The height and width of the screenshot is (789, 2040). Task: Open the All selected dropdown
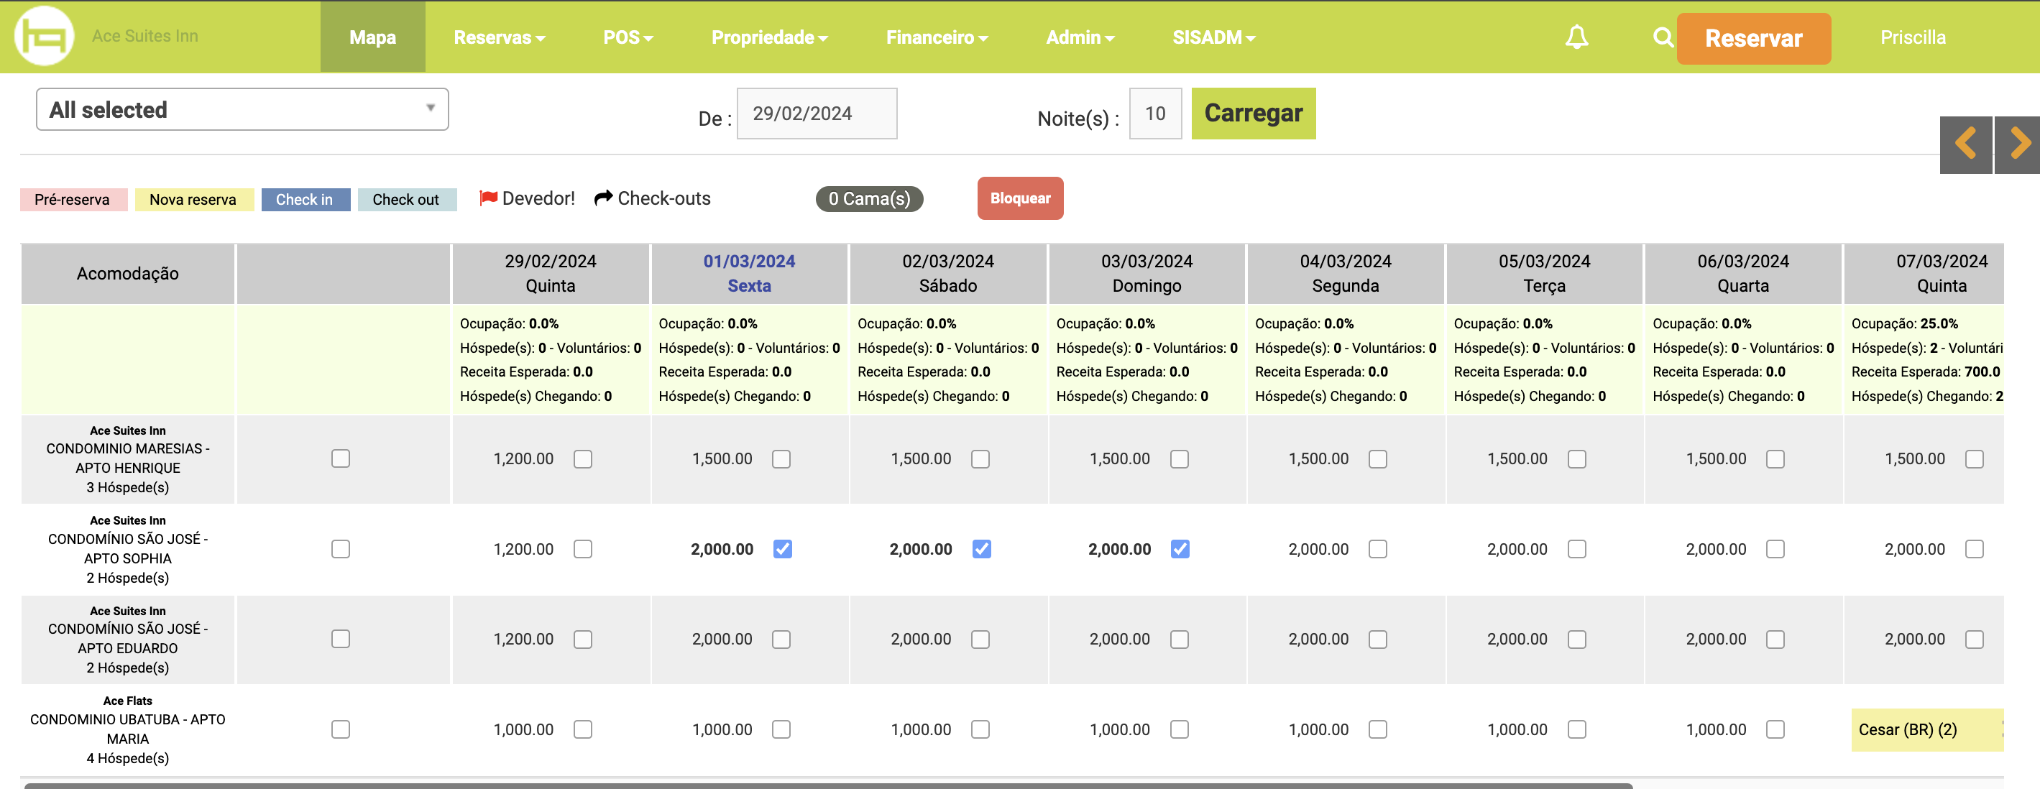coord(242,109)
